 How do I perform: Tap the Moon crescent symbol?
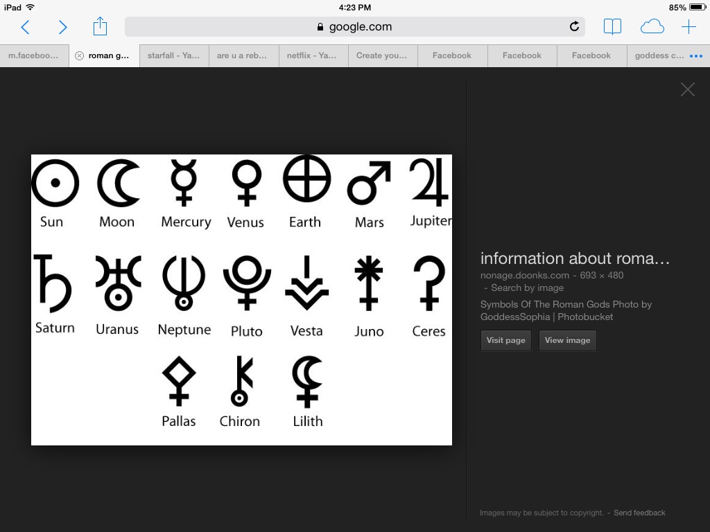pos(119,183)
